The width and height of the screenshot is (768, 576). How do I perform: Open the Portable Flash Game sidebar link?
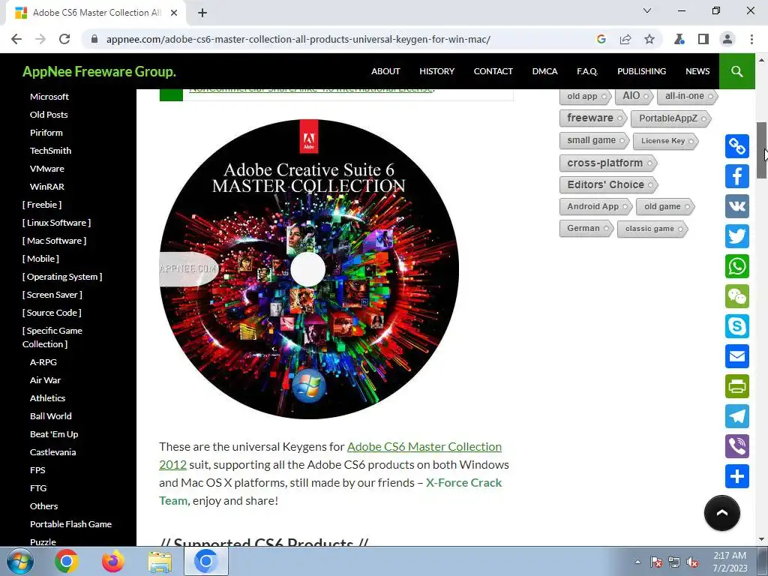coord(70,524)
